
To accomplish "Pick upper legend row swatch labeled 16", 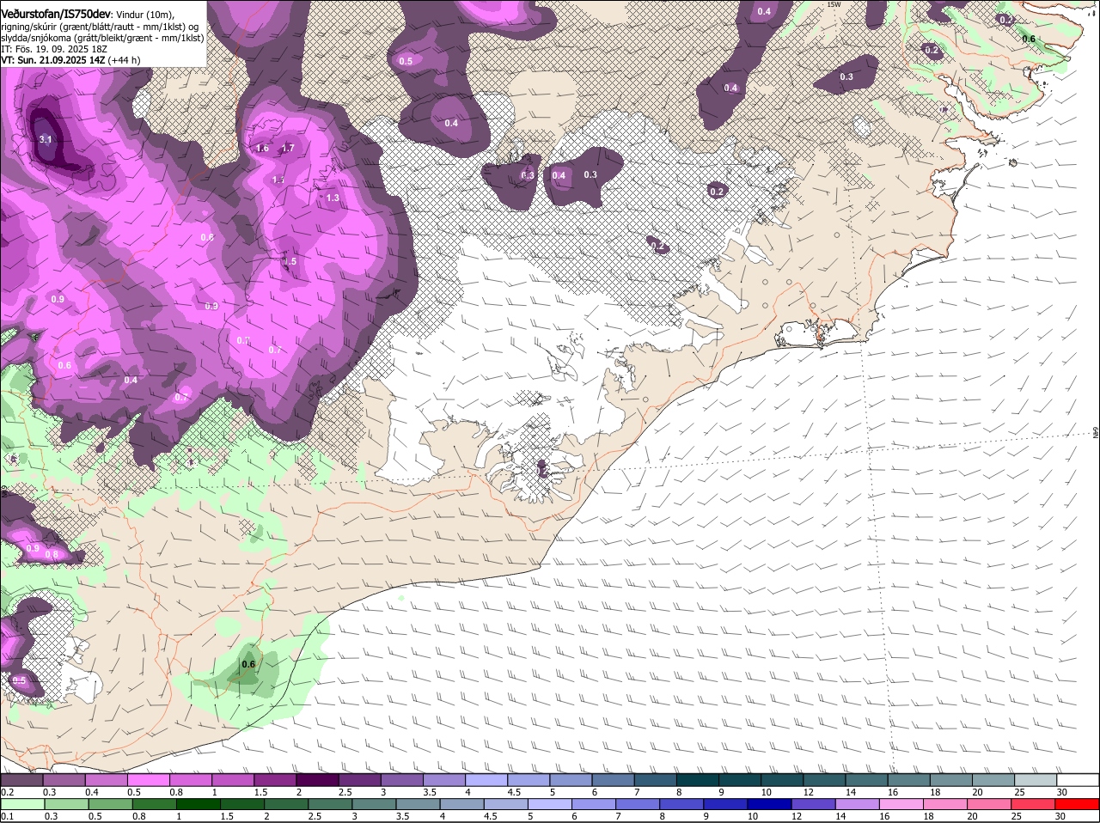I will pos(907,780).
